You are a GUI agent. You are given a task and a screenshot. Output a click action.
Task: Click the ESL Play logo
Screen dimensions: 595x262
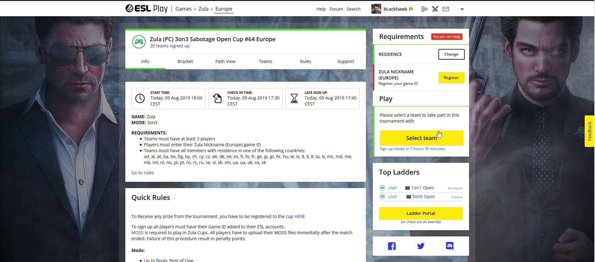pos(147,8)
